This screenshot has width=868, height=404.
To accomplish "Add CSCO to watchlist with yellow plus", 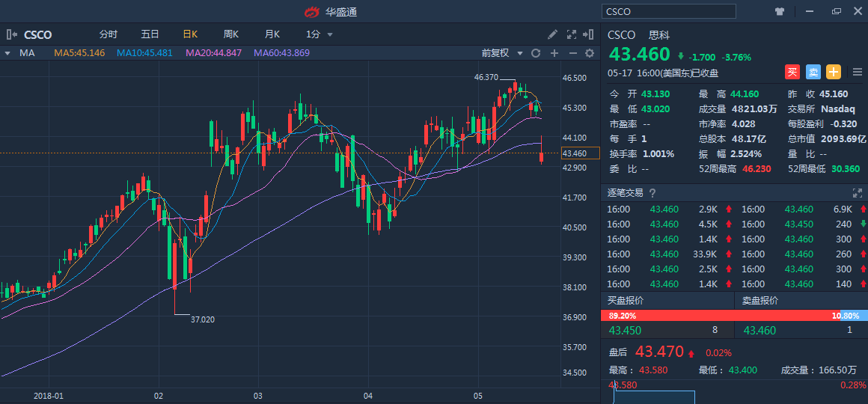I will 834,72.
